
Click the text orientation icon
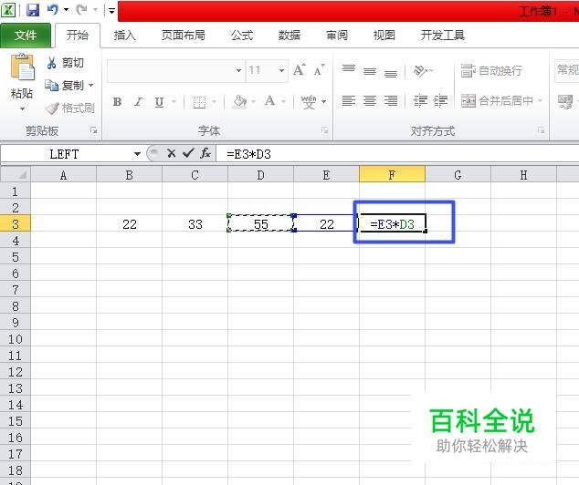pyautogui.click(x=420, y=70)
